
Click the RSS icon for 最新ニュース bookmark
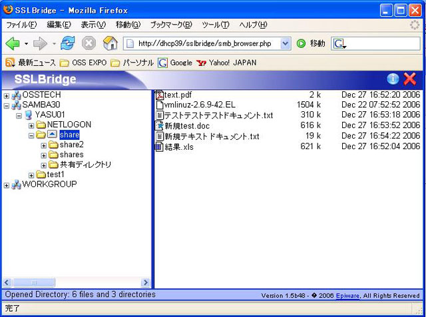tap(10, 63)
